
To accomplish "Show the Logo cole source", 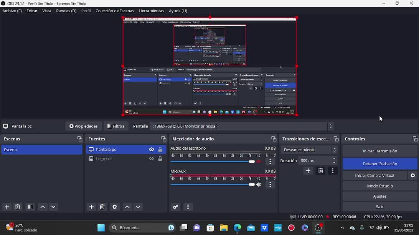I will [x=152, y=159].
